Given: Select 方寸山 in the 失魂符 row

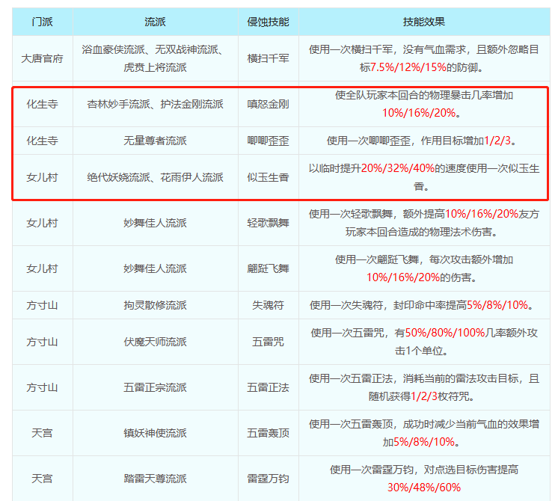Looking at the screenshot, I should click(43, 305).
